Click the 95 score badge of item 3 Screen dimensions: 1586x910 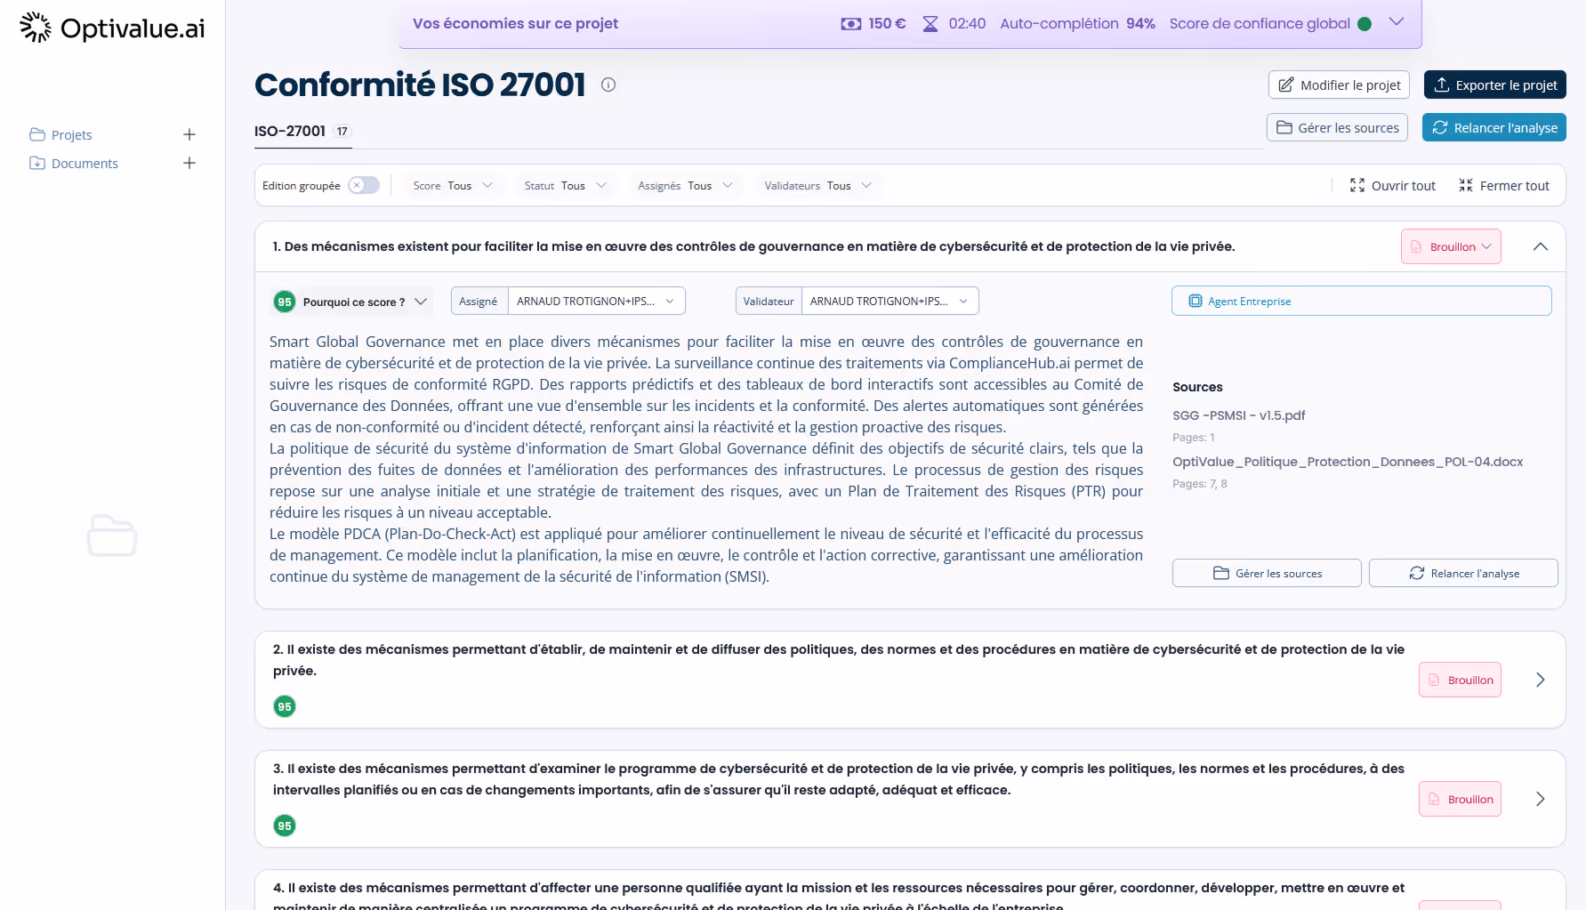point(285,825)
